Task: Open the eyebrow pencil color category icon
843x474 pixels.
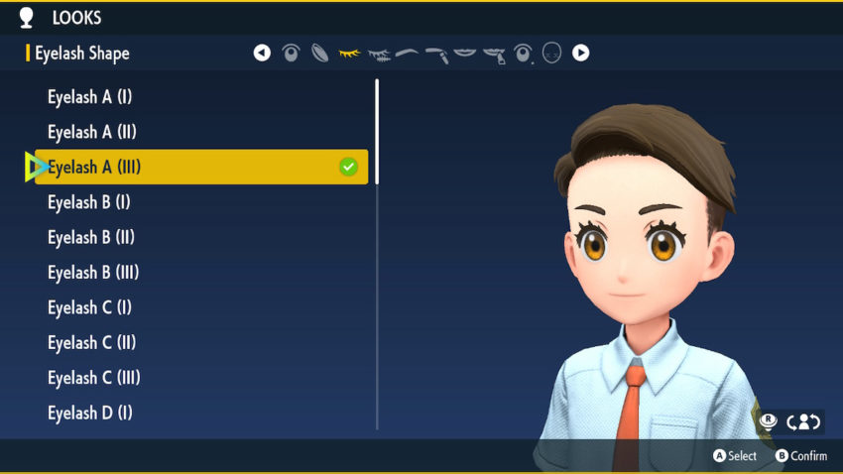Action: pos(437,55)
